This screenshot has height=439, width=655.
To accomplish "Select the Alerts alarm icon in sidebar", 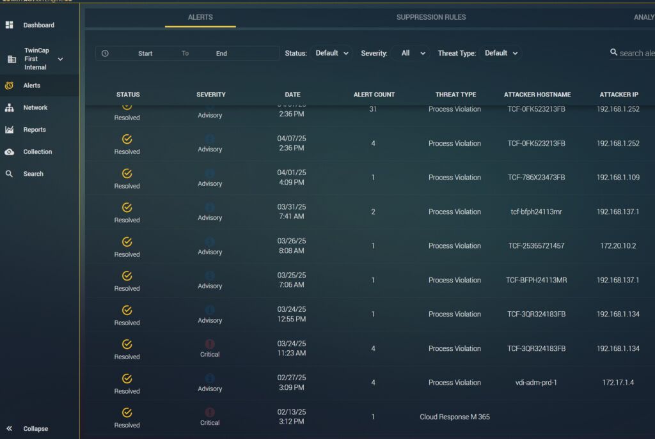I will click(x=9, y=86).
